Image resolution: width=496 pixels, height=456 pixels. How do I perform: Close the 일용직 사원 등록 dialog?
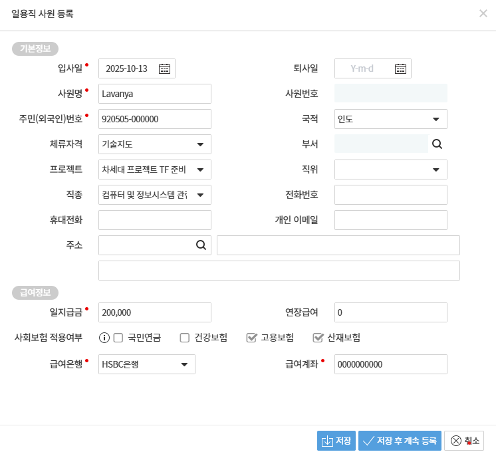(483, 13)
